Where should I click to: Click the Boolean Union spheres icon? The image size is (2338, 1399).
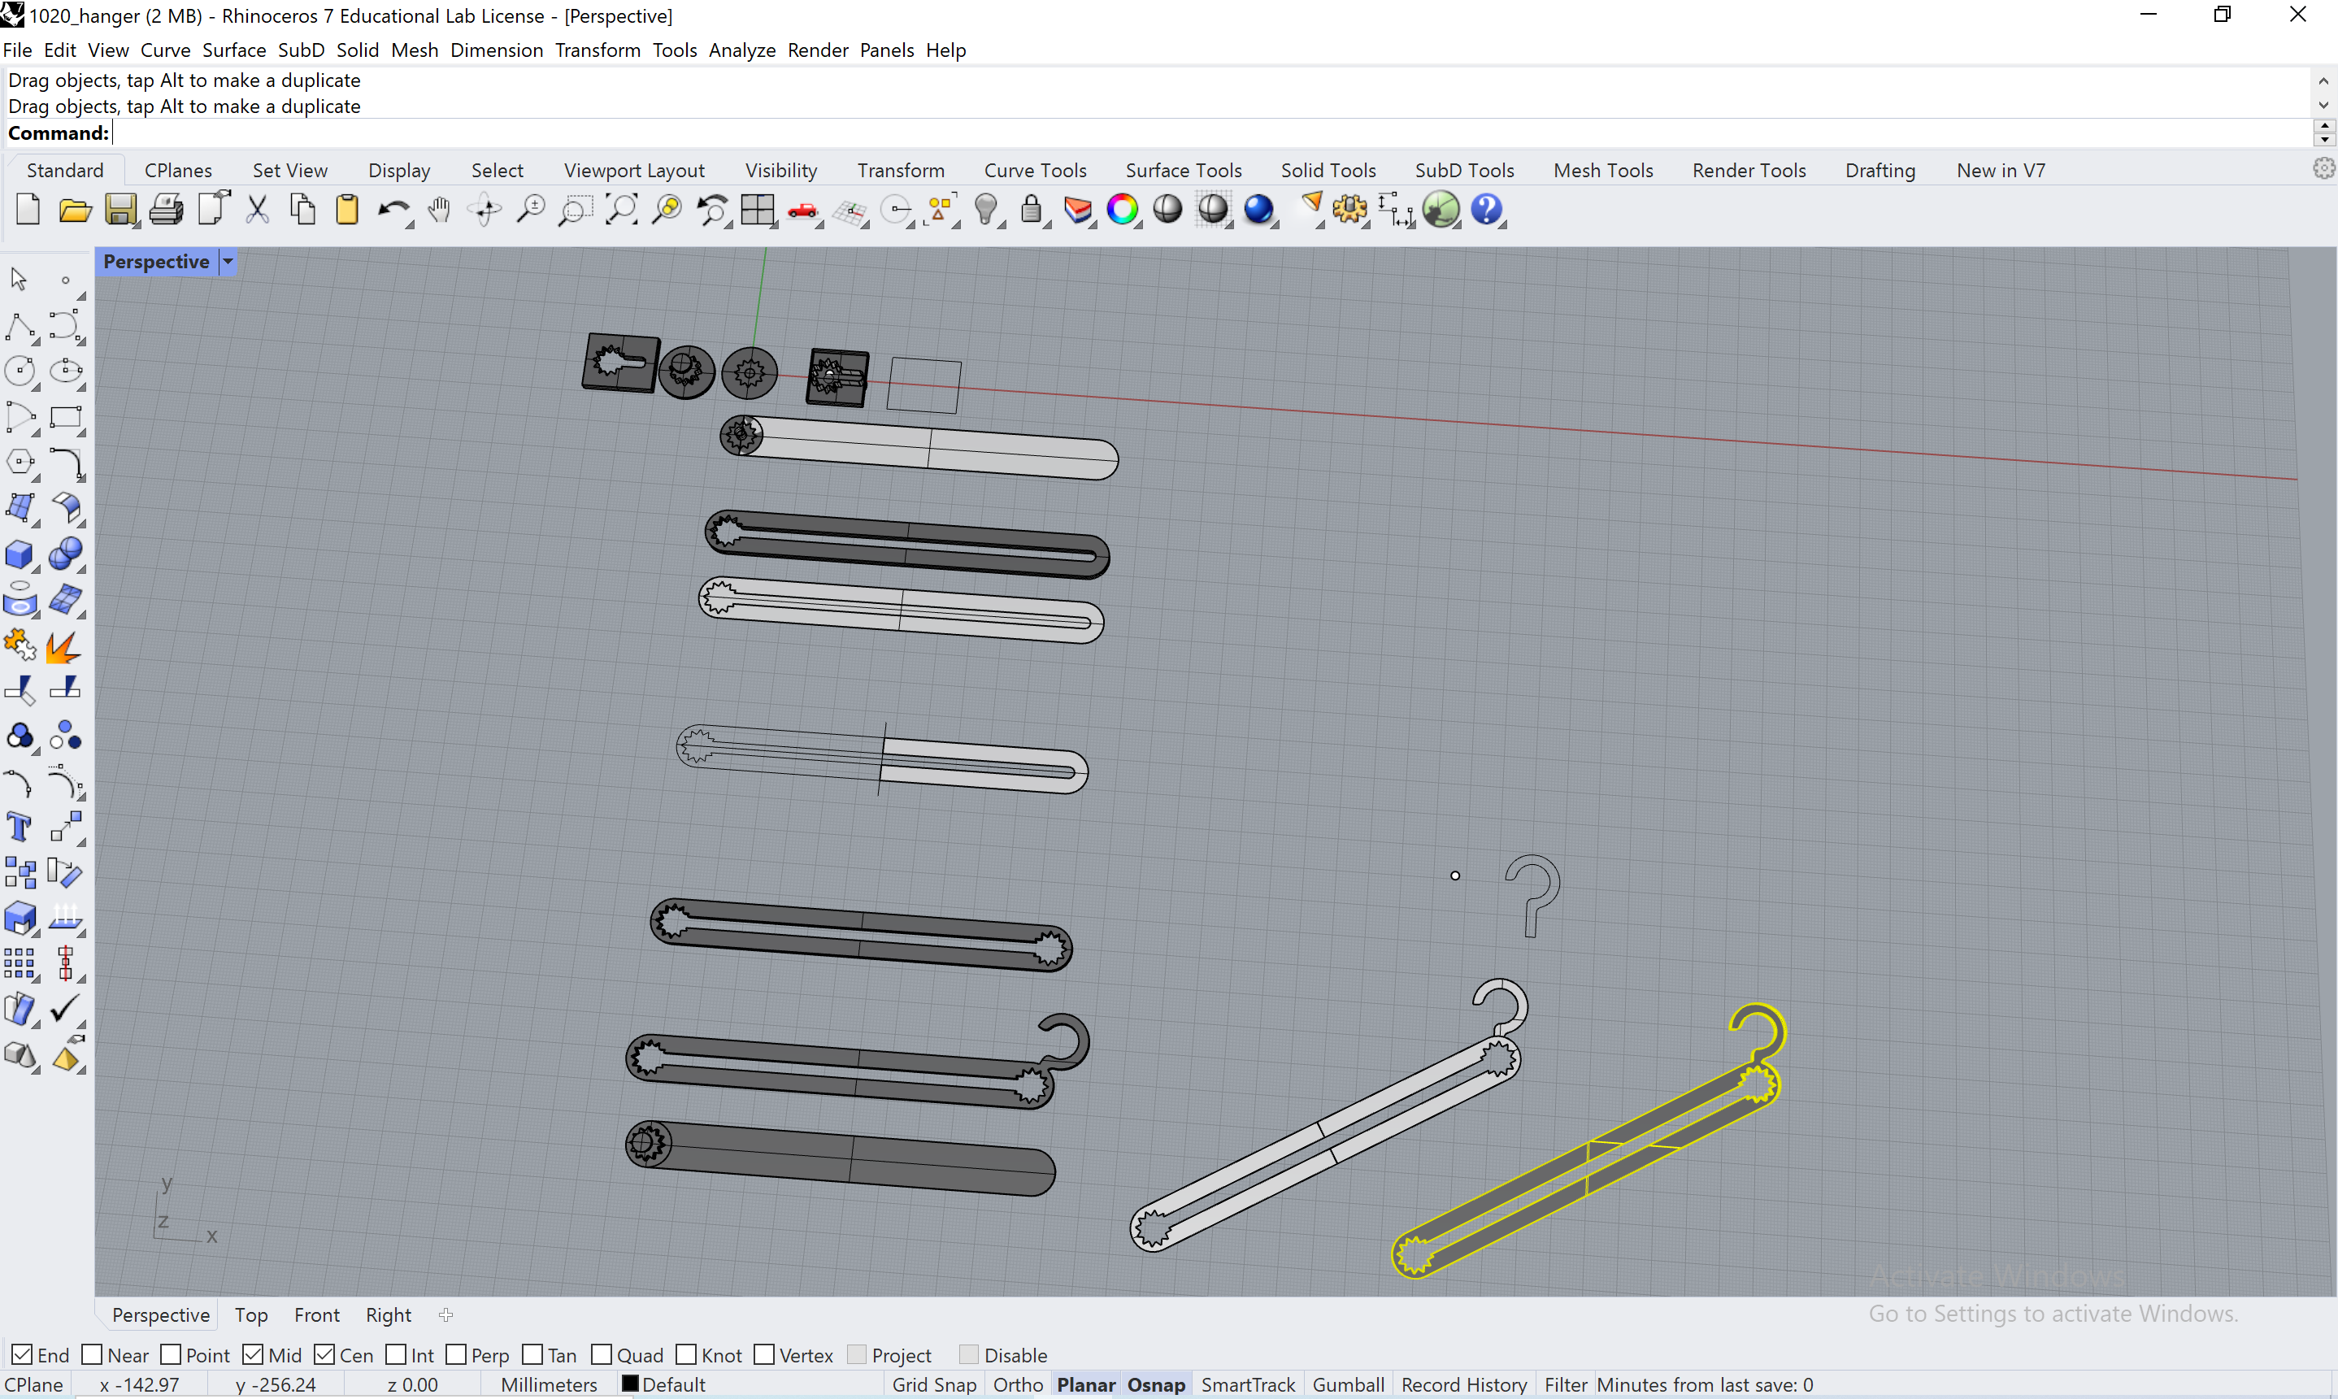(66, 554)
